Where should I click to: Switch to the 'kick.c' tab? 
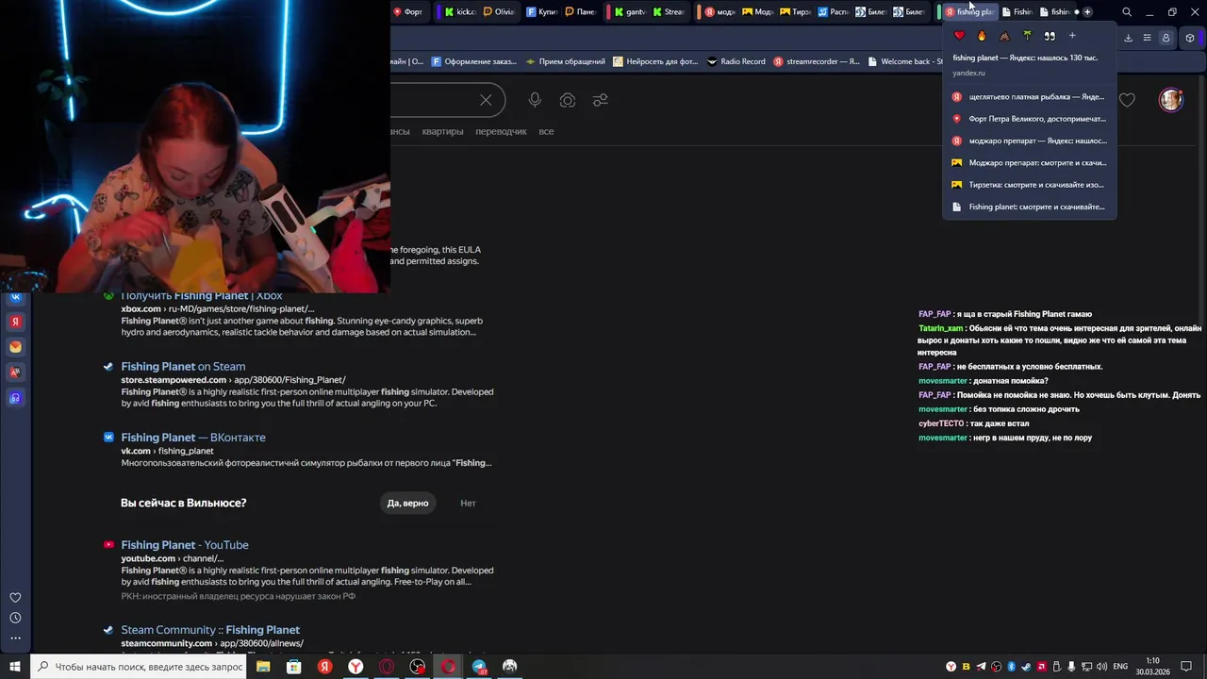point(460,12)
